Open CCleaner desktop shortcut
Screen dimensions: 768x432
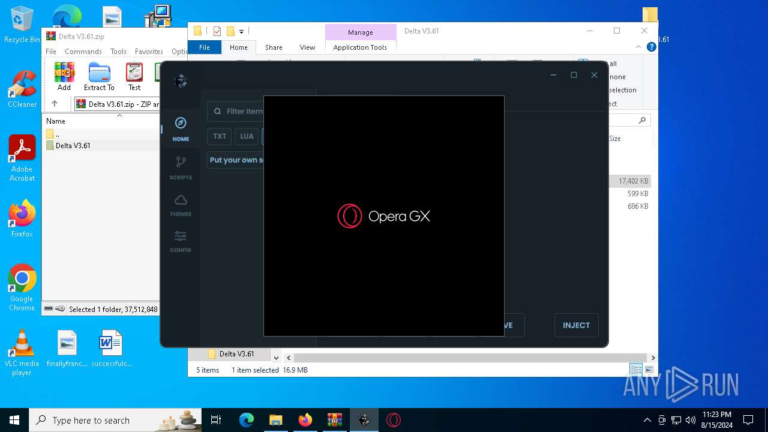[x=22, y=89]
